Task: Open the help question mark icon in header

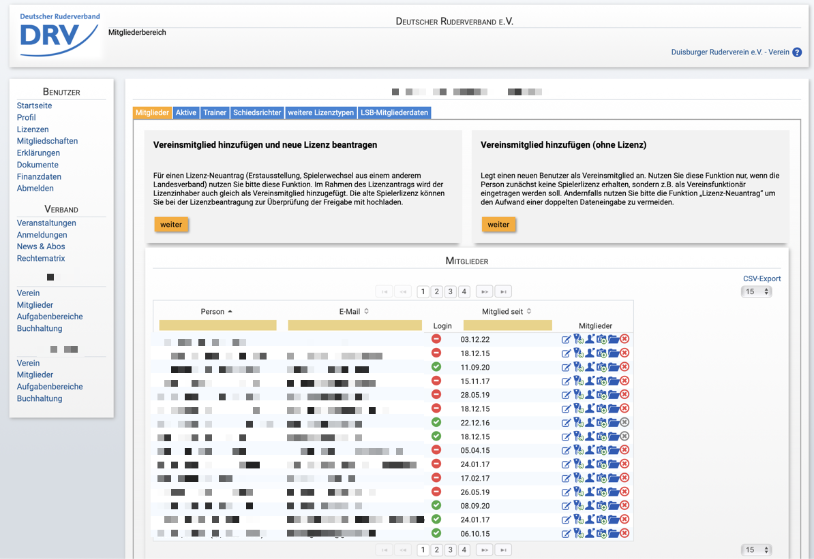Action: (x=797, y=52)
